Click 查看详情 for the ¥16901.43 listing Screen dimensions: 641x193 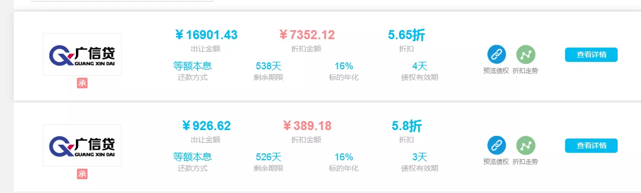[x=591, y=54]
